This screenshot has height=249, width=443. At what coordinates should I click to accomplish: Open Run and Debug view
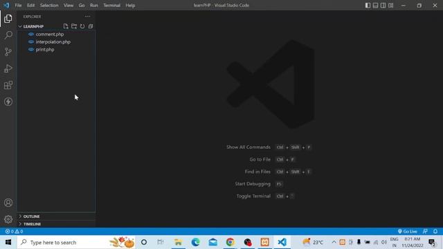pyautogui.click(x=8, y=68)
